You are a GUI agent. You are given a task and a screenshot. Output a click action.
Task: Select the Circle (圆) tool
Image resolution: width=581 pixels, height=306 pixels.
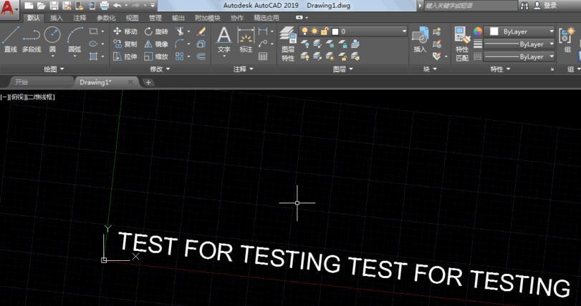click(52, 39)
